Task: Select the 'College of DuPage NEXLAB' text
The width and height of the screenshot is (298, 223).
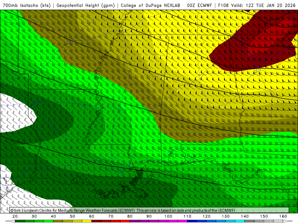Action: click(150, 5)
